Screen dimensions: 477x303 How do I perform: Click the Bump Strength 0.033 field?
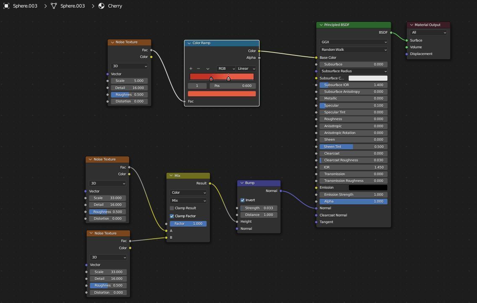pyautogui.click(x=259, y=208)
